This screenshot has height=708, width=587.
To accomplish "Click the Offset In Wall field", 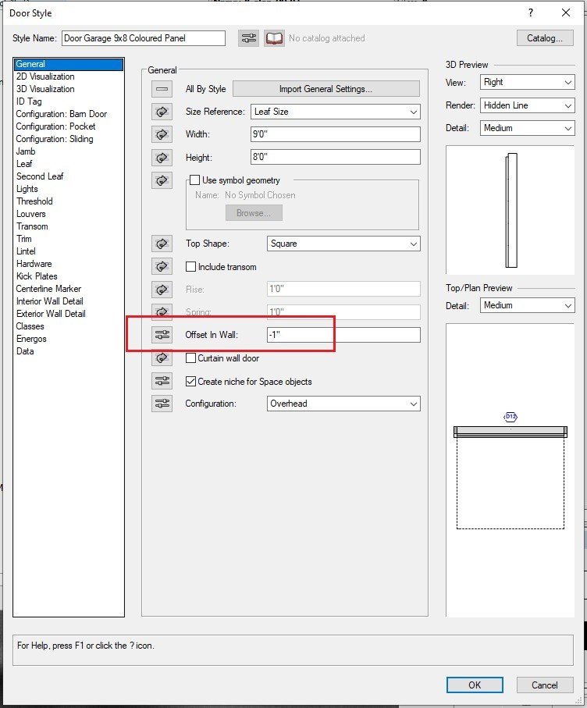I will [x=343, y=335].
